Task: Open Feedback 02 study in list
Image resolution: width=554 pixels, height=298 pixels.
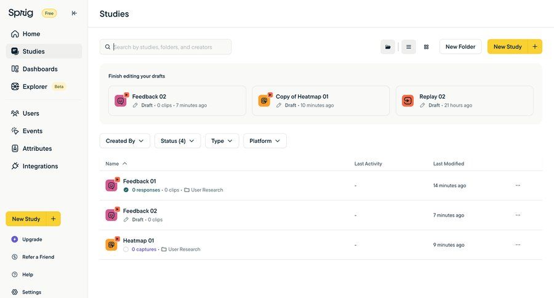Action: 140,211
